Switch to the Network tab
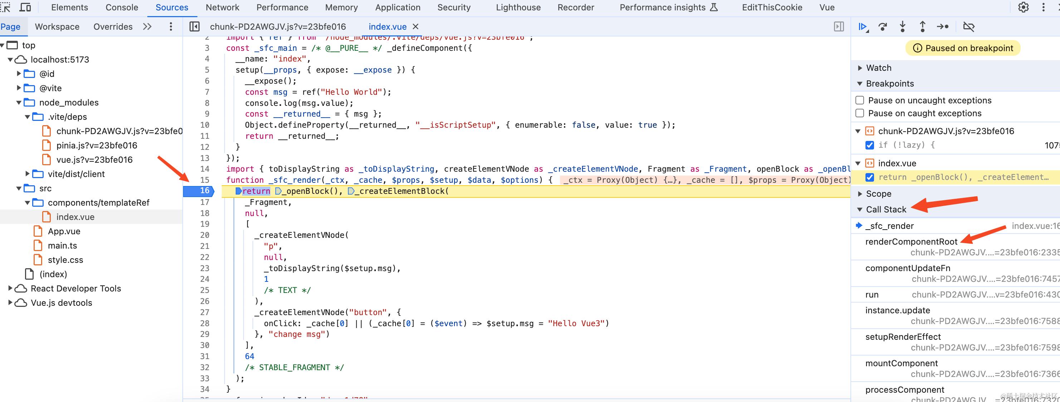1060x402 pixels. pyautogui.click(x=222, y=8)
